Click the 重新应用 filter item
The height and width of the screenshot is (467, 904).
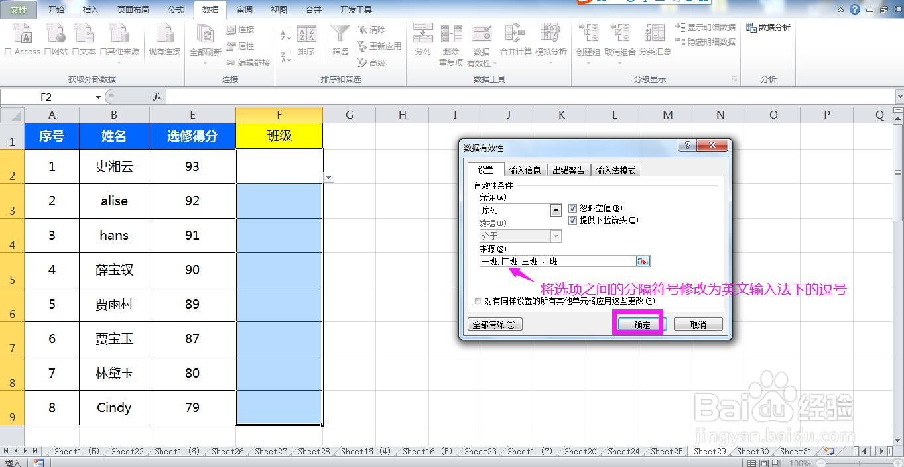(379, 46)
